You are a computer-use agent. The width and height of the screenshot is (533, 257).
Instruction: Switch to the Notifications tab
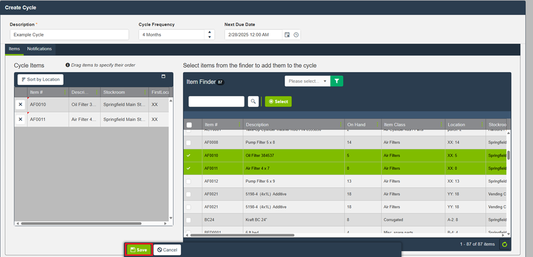39,49
